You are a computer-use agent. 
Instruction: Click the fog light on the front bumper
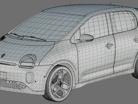tap(30, 78)
